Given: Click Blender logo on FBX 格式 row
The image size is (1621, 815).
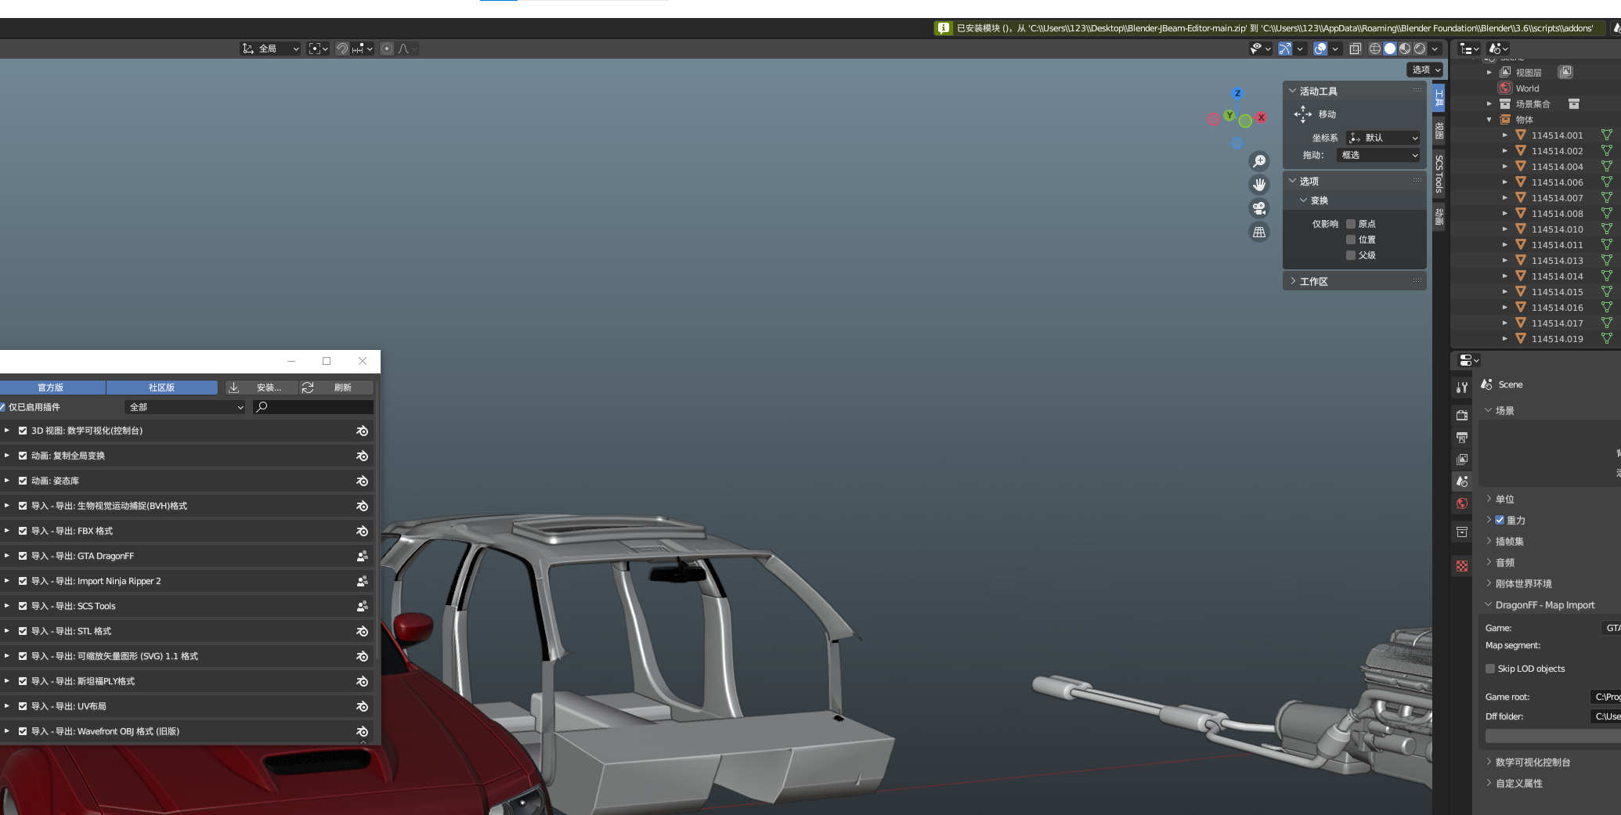Looking at the screenshot, I should pos(362,531).
